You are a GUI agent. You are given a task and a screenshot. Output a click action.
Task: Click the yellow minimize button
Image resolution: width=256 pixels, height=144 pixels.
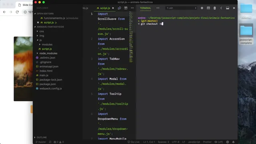click(x=40, y=2)
